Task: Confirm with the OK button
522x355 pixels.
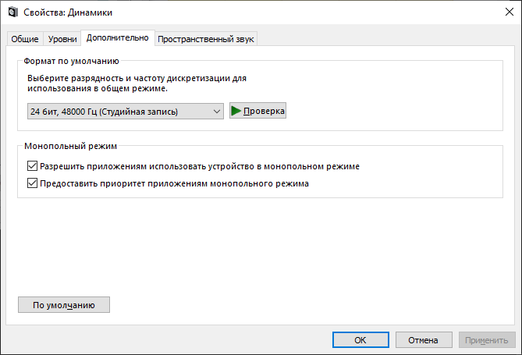Action: [x=360, y=340]
